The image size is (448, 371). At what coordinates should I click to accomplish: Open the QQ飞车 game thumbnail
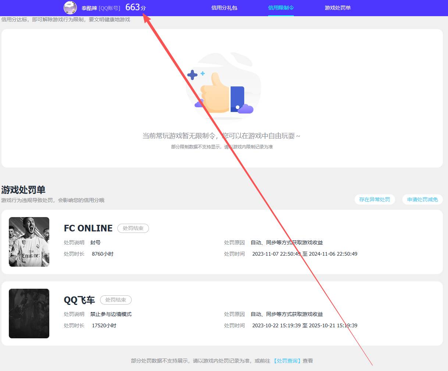(29, 313)
